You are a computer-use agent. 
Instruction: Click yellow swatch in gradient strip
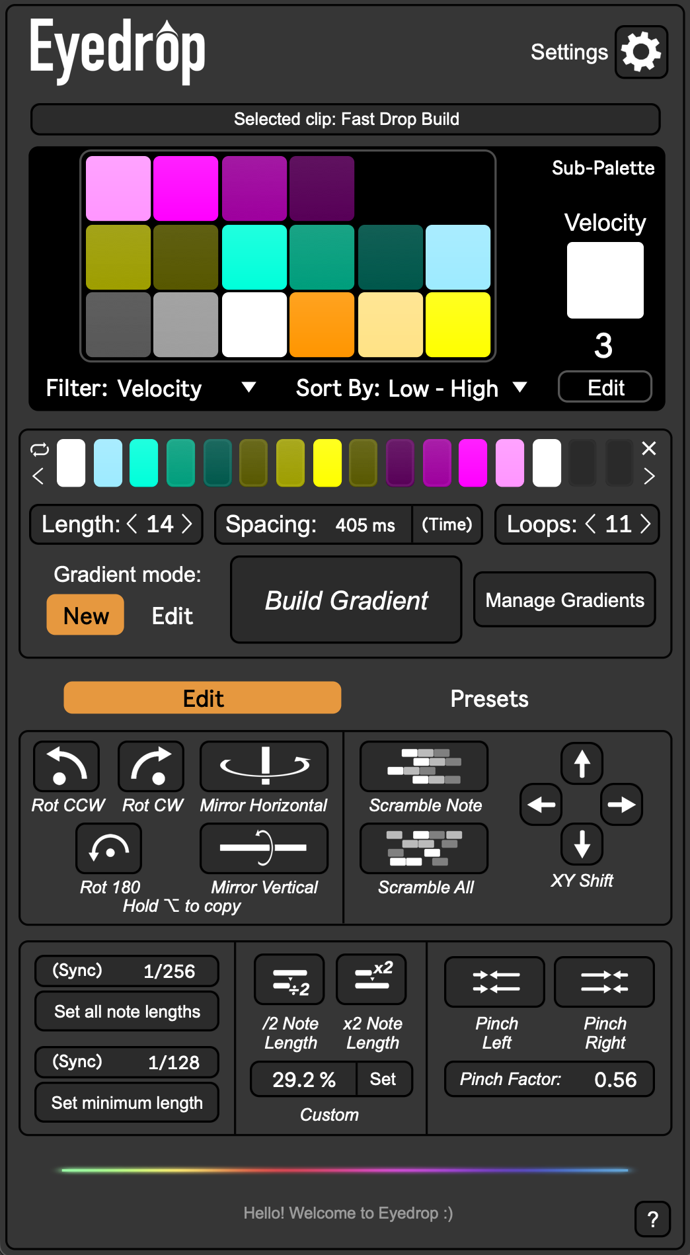tap(327, 463)
